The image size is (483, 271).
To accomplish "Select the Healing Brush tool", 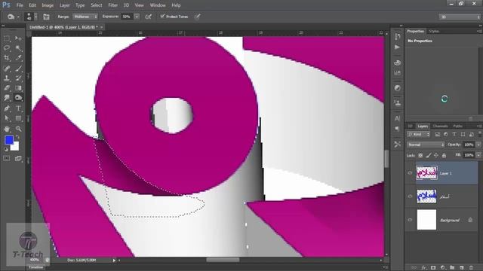I will (7, 69).
